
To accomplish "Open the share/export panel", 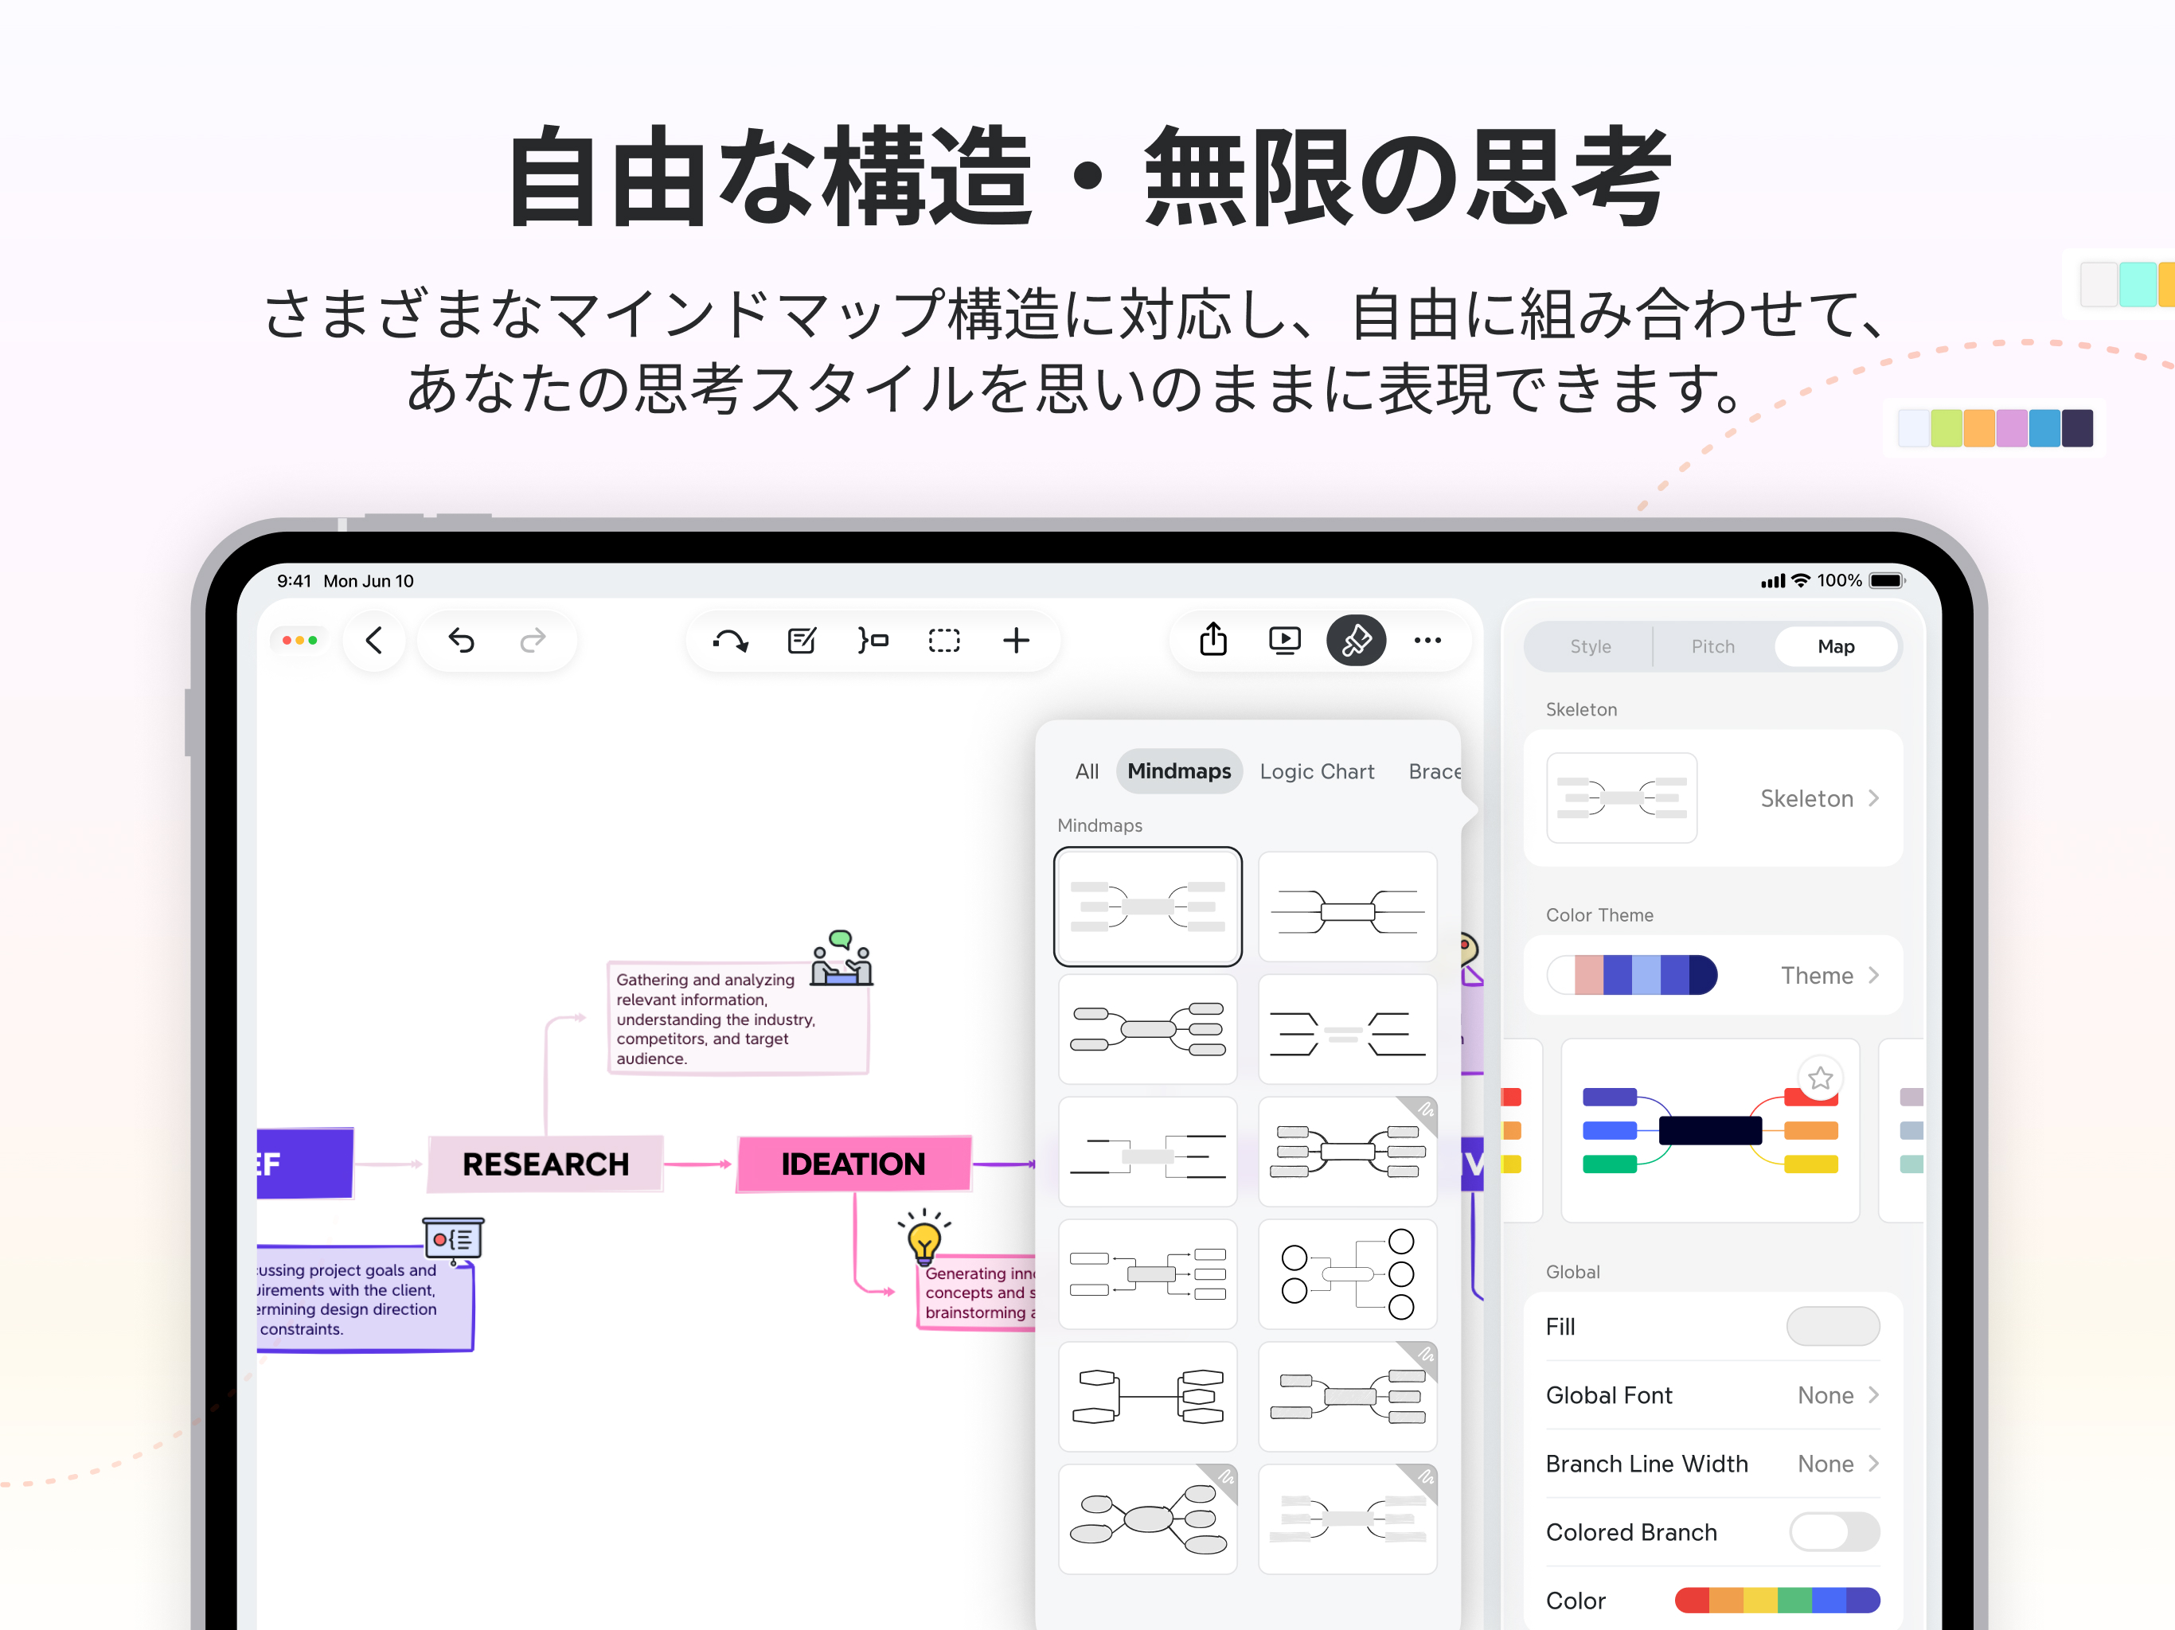I will tap(1212, 640).
